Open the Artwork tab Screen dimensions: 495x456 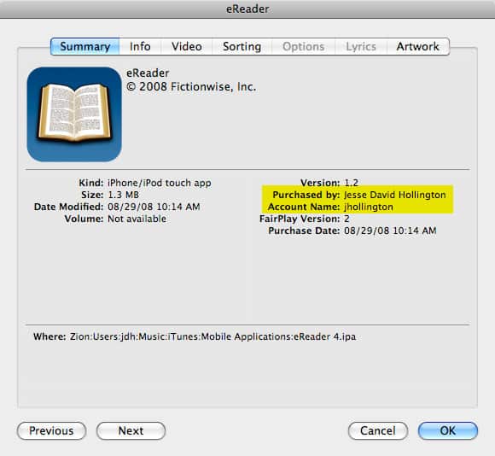(x=417, y=46)
